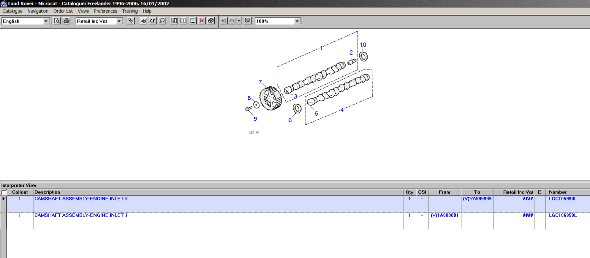The height and width of the screenshot is (258, 590).
Task: Open the Preferences menu
Action: pos(106,11)
